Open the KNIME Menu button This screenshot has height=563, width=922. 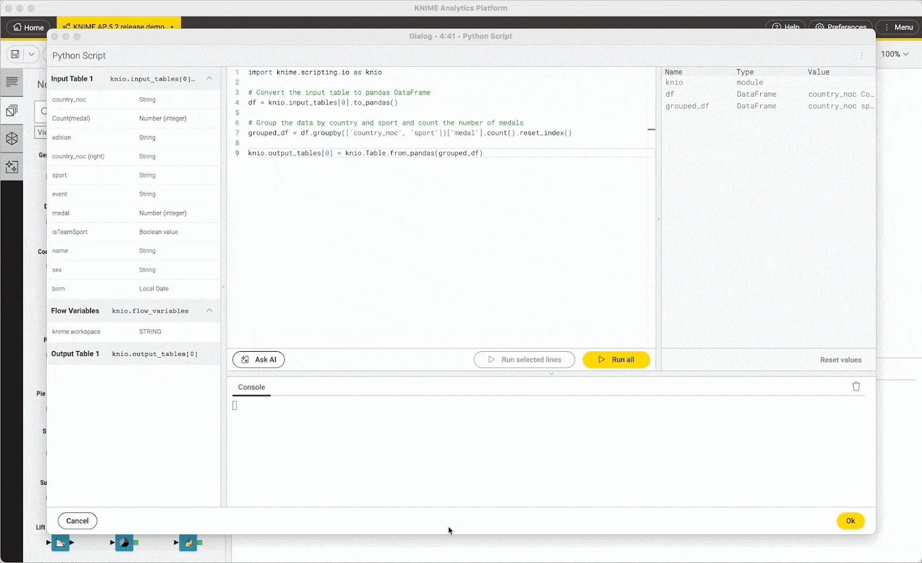click(898, 27)
